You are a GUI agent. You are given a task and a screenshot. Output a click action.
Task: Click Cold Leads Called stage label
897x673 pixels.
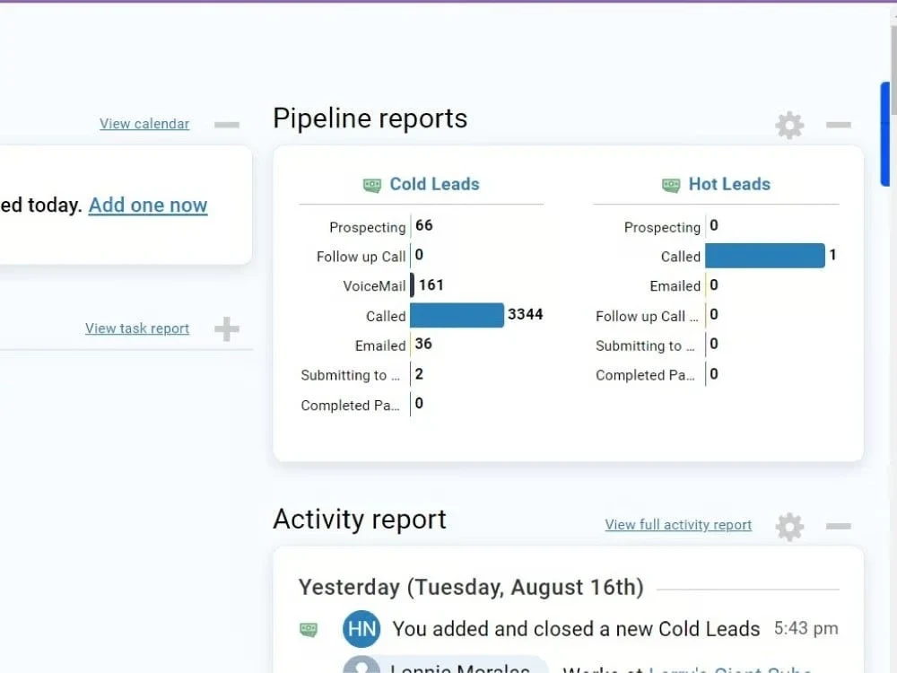click(386, 316)
